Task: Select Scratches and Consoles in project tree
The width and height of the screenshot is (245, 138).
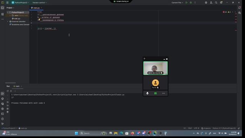Action: [x=20, y=25]
